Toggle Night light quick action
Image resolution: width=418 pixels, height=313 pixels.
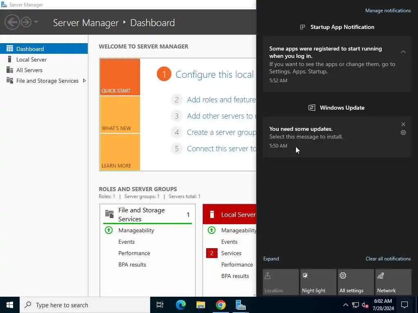pyautogui.click(x=318, y=282)
